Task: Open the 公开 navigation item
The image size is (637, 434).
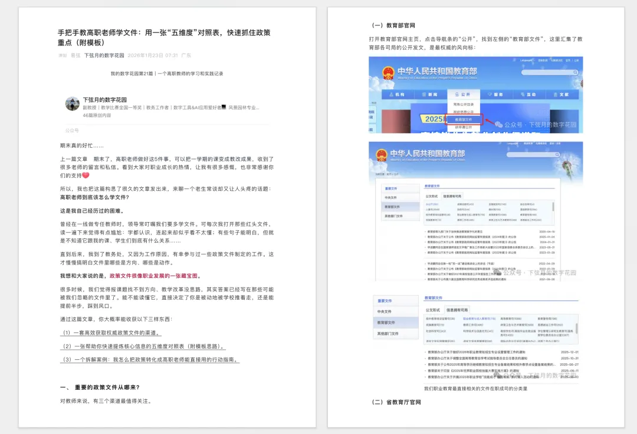Action: [463, 94]
